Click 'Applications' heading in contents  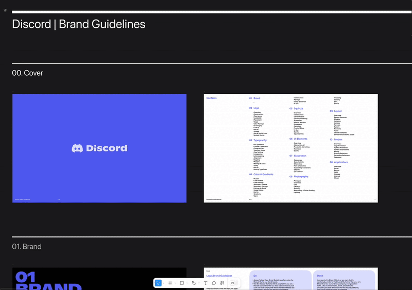tap(341, 162)
